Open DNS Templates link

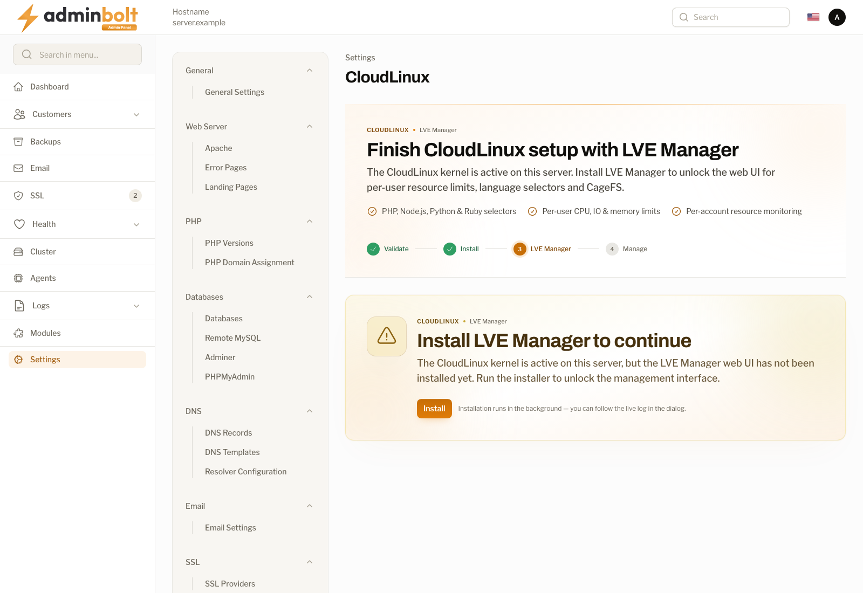click(x=232, y=452)
